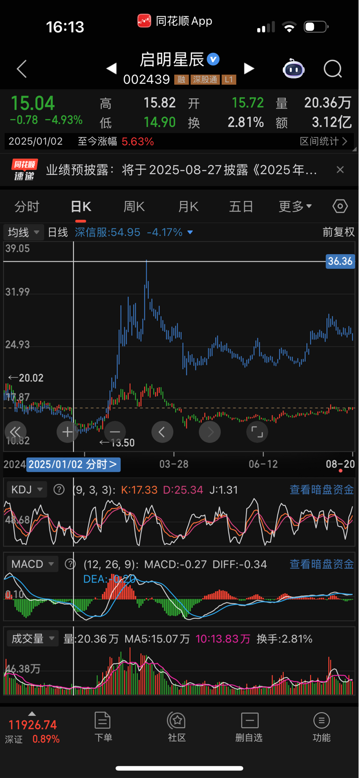Move crosshair one day right
The width and height of the screenshot is (359, 778).
[x=210, y=432]
